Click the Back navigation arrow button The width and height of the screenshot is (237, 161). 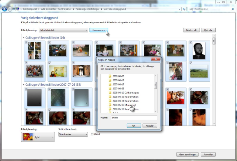4,9
